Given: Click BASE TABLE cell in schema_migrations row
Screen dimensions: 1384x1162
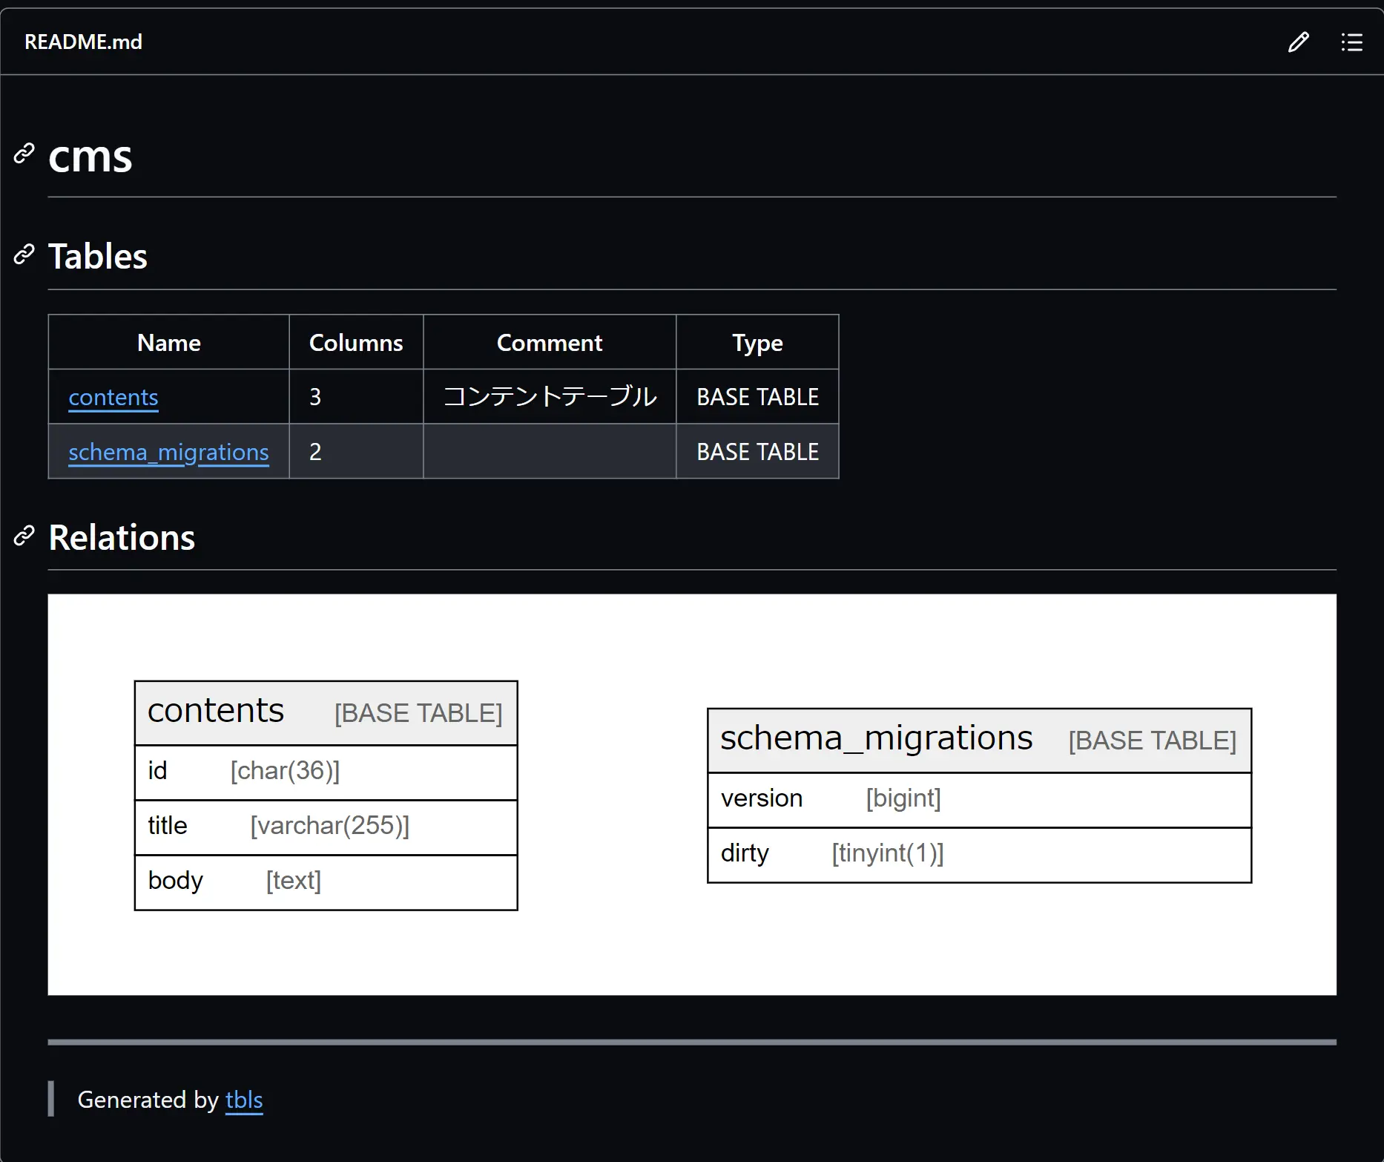Looking at the screenshot, I should click(x=757, y=452).
